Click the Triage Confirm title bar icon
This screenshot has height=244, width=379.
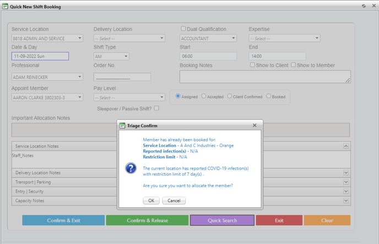[x=122, y=126]
